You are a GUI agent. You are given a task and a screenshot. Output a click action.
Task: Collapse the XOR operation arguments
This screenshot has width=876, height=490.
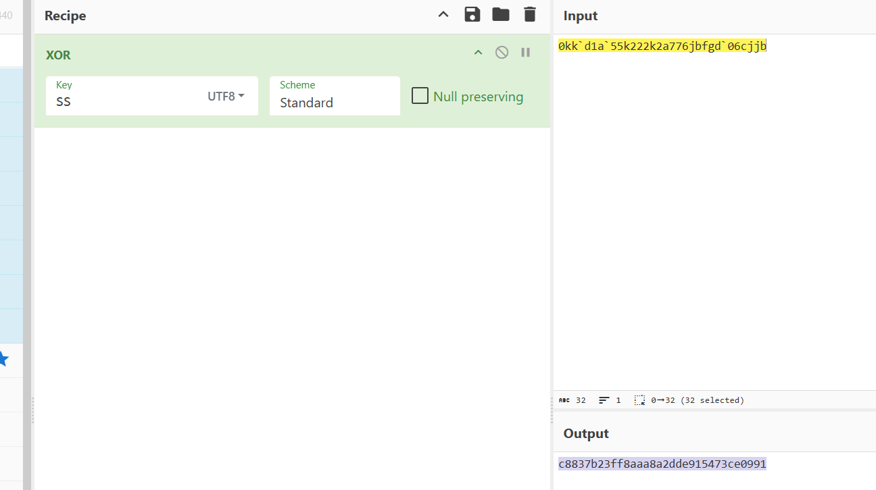pos(478,53)
